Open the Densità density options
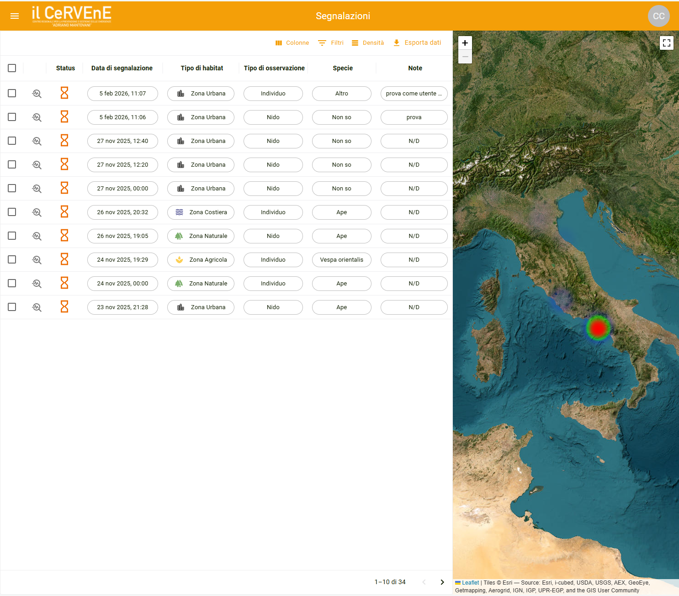The width and height of the screenshot is (679, 596). point(367,42)
